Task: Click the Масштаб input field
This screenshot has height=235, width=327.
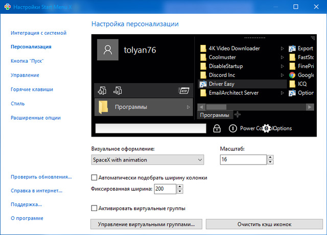Action: coord(243,160)
